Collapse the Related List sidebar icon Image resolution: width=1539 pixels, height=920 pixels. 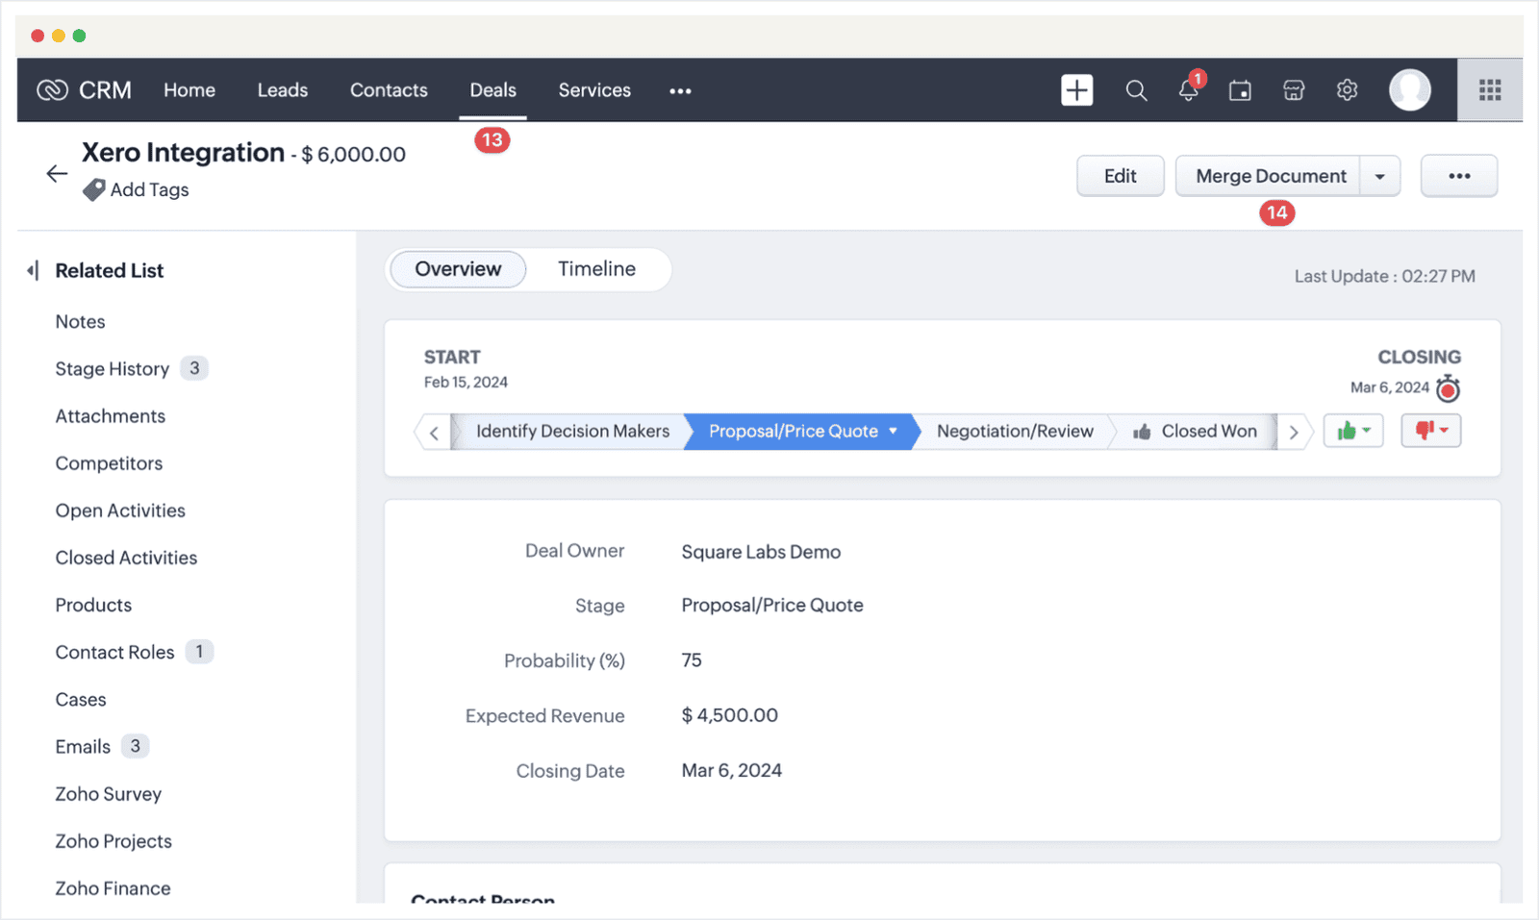pos(34,271)
